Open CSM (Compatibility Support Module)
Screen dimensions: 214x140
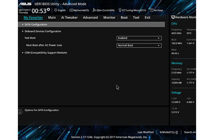[46, 53]
